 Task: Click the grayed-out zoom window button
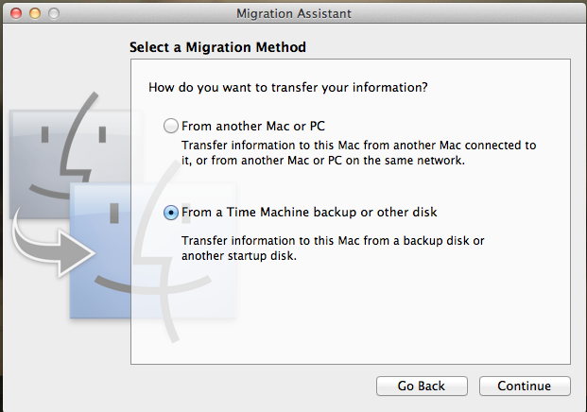click(54, 13)
